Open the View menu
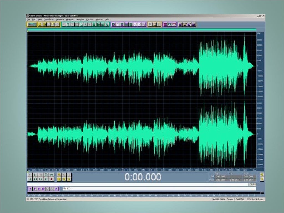284x213 pixels. pyautogui.click(x=40, y=19)
